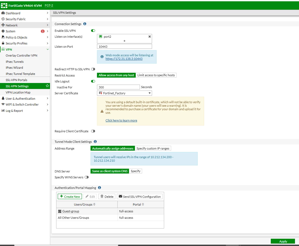299x246 pixels.
Task: Click the Guest-group group icon
Action: tap(60, 211)
